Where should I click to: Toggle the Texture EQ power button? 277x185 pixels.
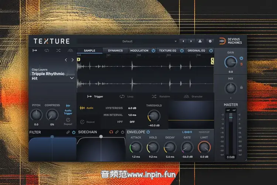point(182,51)
